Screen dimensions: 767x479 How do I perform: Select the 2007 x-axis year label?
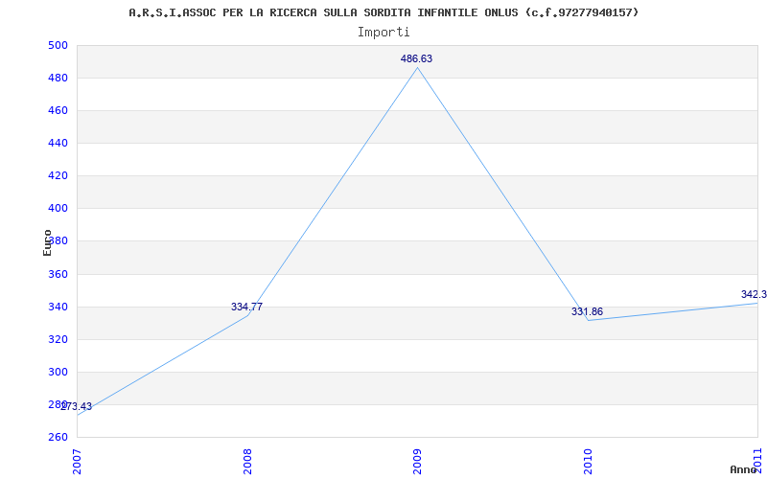tap(77, 462)
